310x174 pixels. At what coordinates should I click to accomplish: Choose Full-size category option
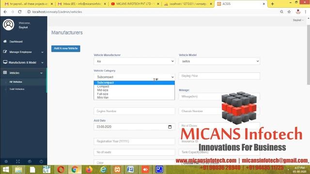(134, 94)
